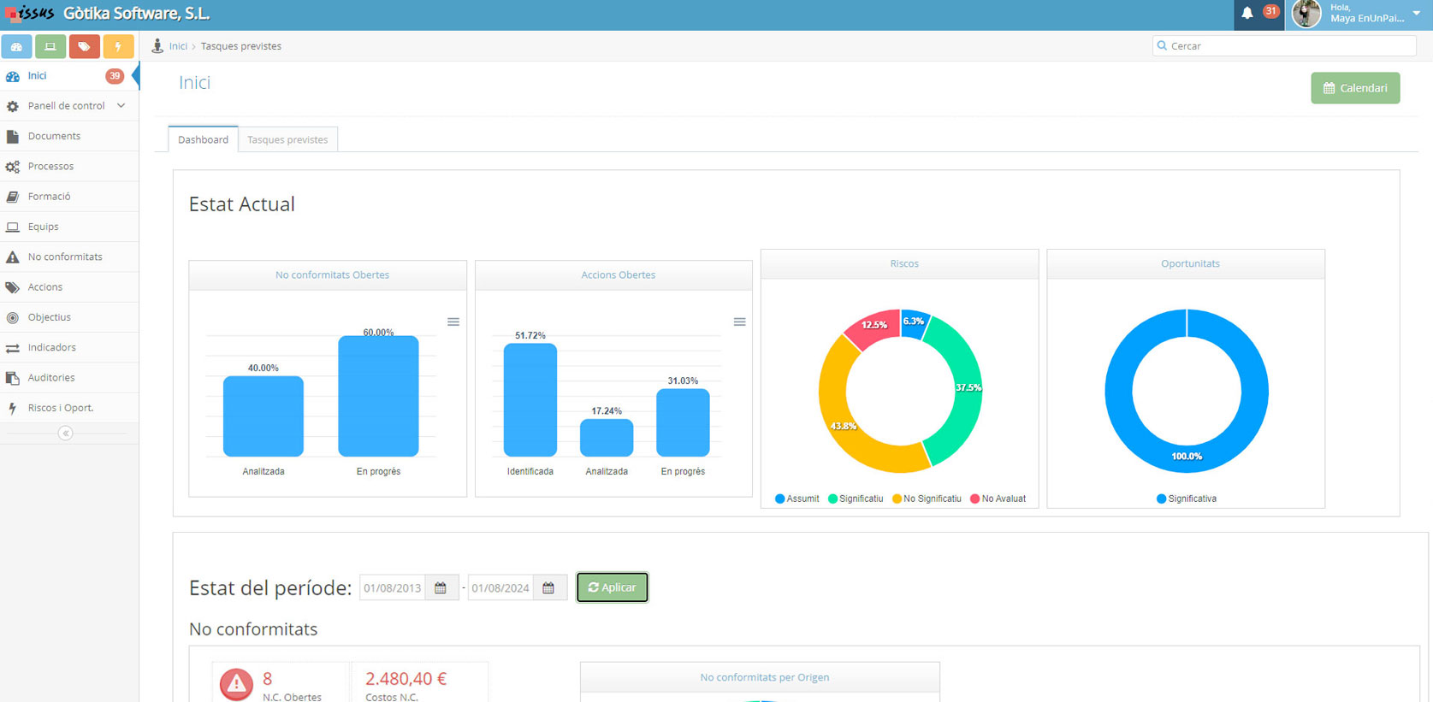Click the Auditories icon in sidebar
Viewport: 1433px width, 702px height.
point(13,378)
